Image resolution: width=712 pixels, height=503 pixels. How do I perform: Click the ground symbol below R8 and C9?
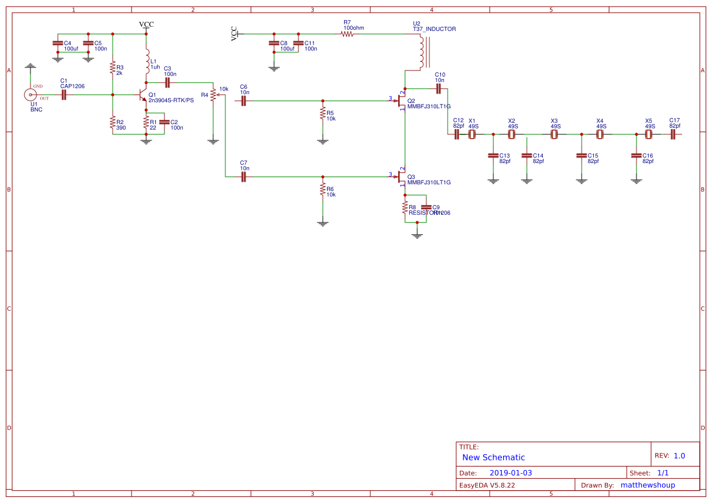[x=417, y=235]
